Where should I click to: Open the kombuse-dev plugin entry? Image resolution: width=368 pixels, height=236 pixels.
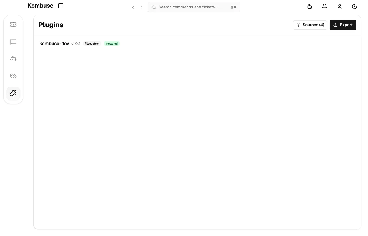tap(54, 44)
